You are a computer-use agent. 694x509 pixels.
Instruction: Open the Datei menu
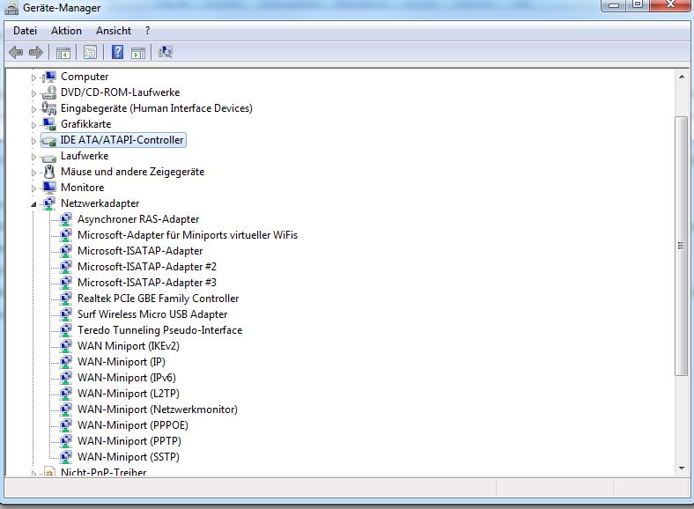(25, 31)
